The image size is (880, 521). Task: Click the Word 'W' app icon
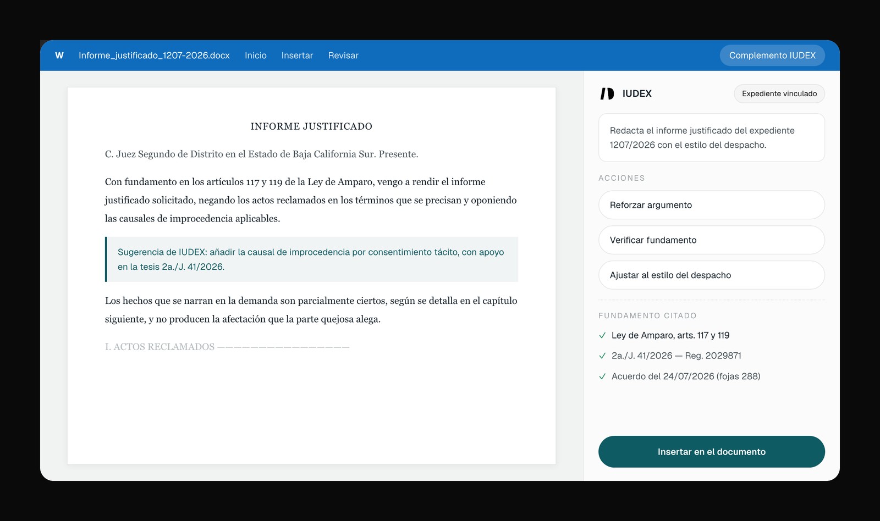(x=59, y=56)
